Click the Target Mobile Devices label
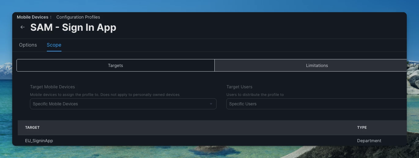Viewport: 419px width, 158px height. tap(52, 87)
